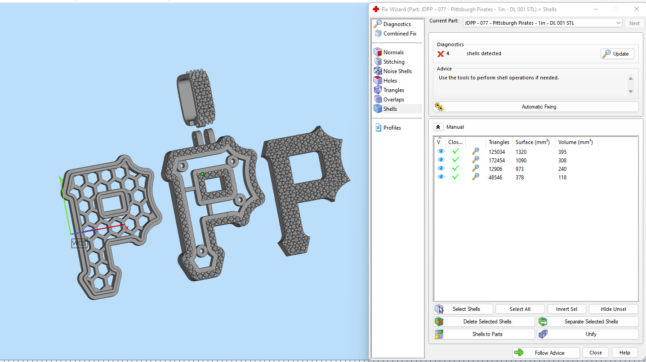Select row with volume 118
Image resolution: width=646 pixels, height=362 pixels.
[x=535, y=177]
